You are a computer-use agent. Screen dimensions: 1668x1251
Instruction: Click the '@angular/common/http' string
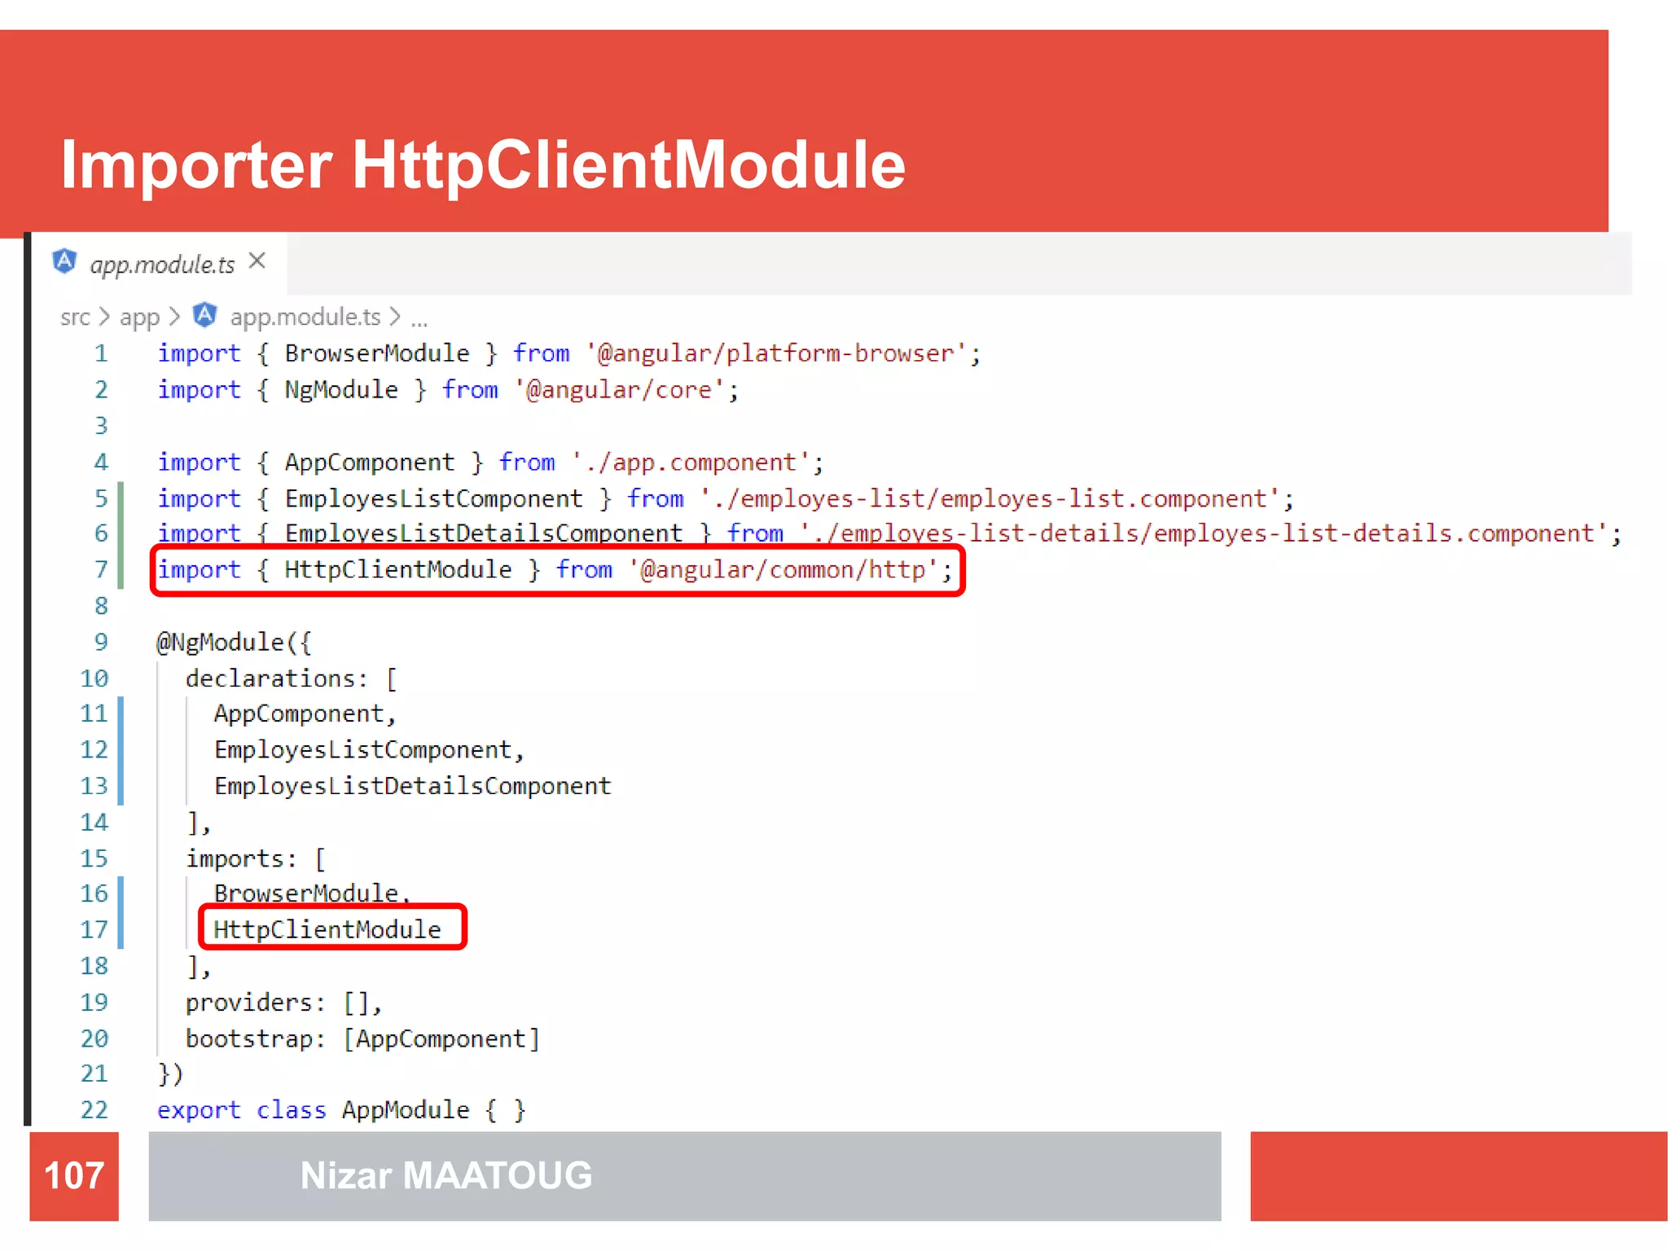click(783, 569)
